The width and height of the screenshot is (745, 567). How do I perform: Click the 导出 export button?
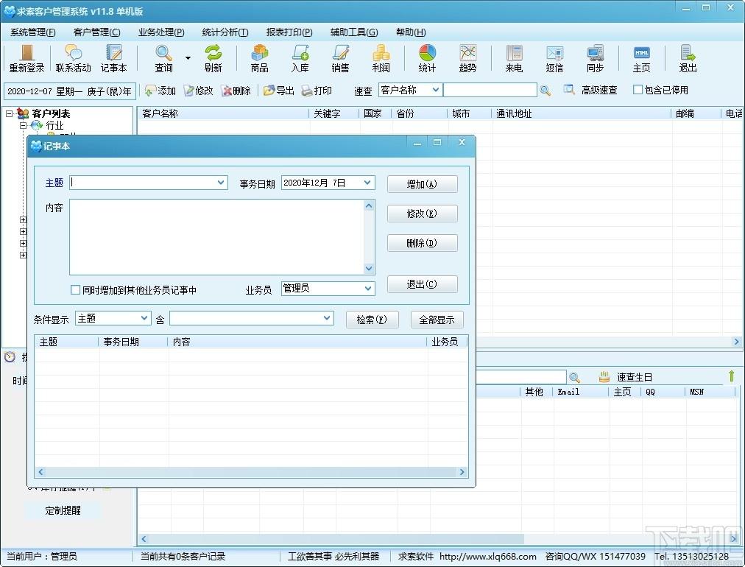279,91
